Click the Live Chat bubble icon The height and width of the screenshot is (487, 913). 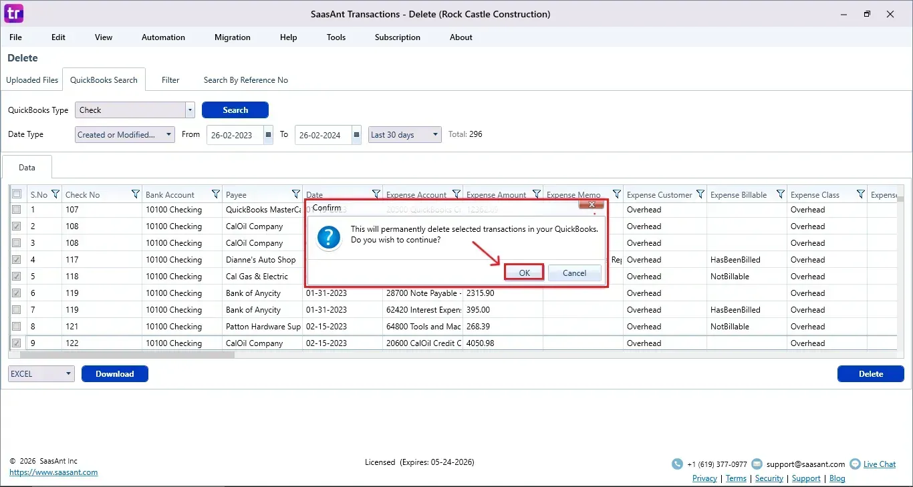pos(855,464)
